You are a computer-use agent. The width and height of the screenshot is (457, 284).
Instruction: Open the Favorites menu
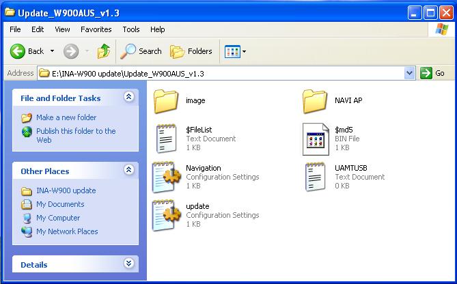tap(96, 29)
